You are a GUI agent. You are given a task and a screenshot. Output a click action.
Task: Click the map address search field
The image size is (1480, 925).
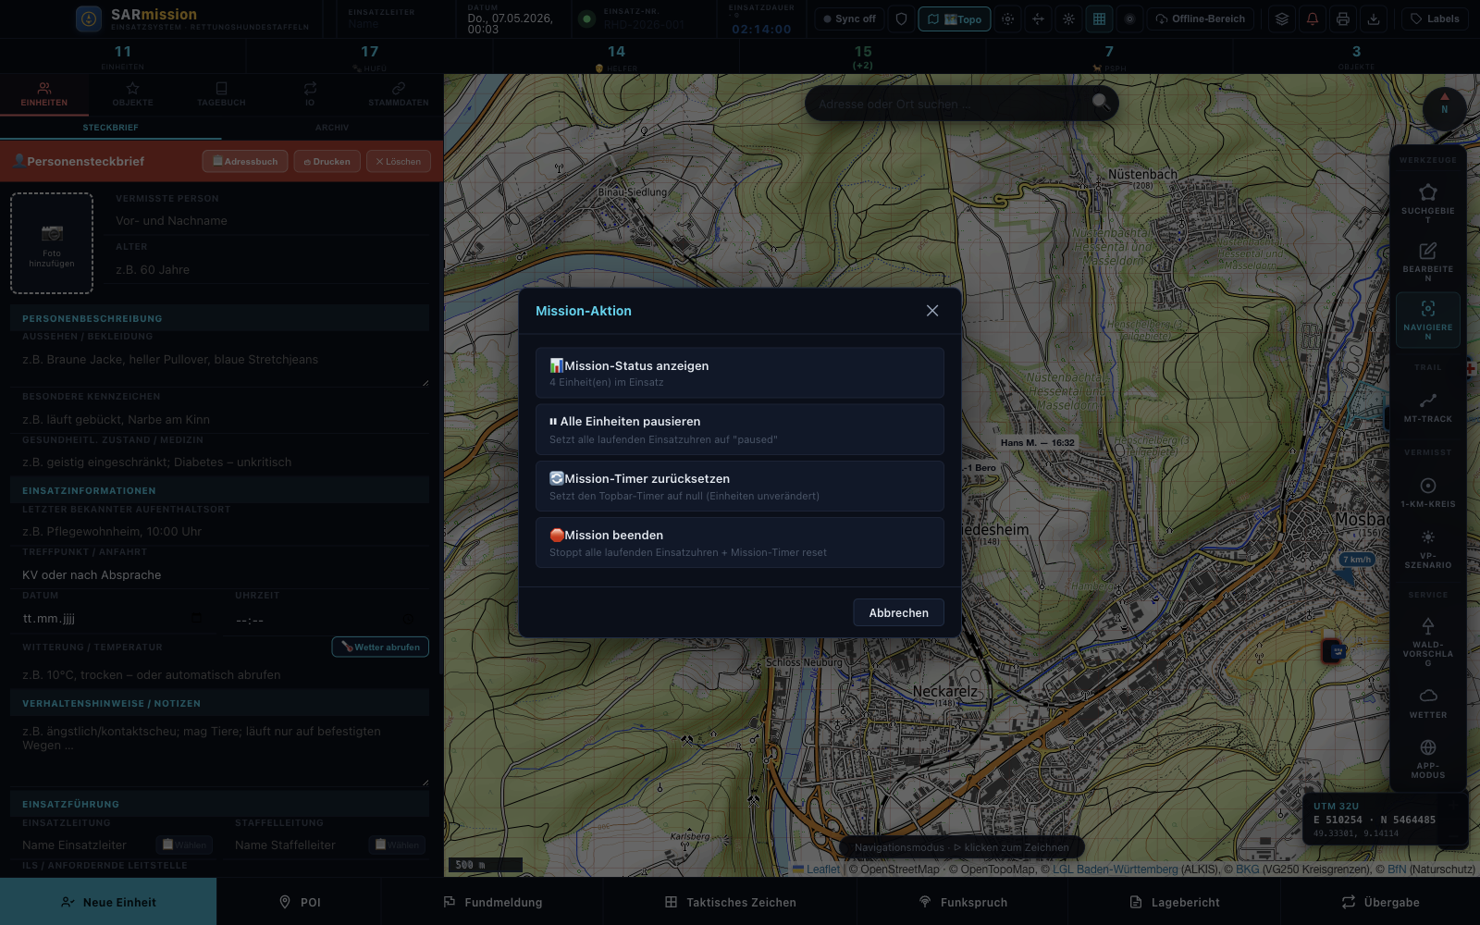point(948,104)
